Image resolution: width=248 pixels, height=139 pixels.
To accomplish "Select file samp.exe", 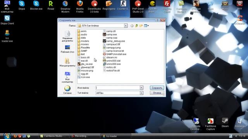I will (x=110, y=34).
